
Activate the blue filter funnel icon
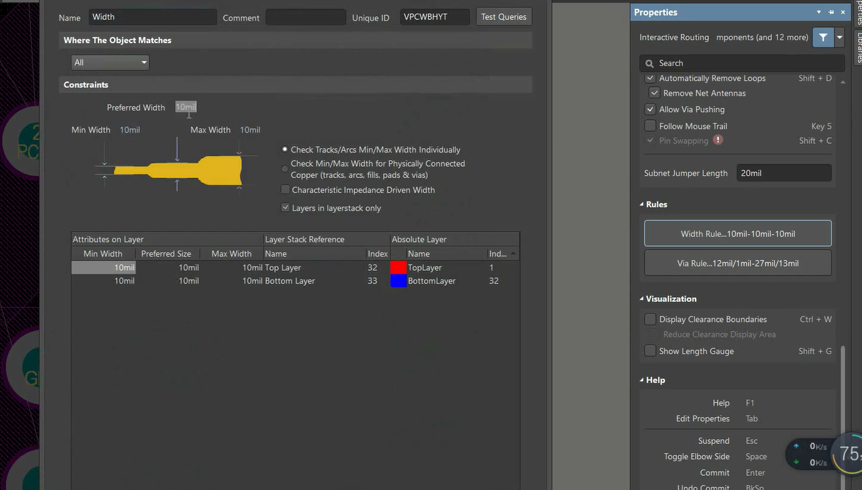pos(823,37)
